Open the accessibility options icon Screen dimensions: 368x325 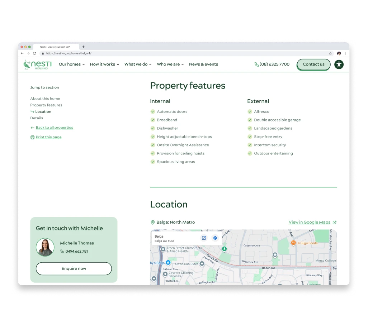[339, 64]
